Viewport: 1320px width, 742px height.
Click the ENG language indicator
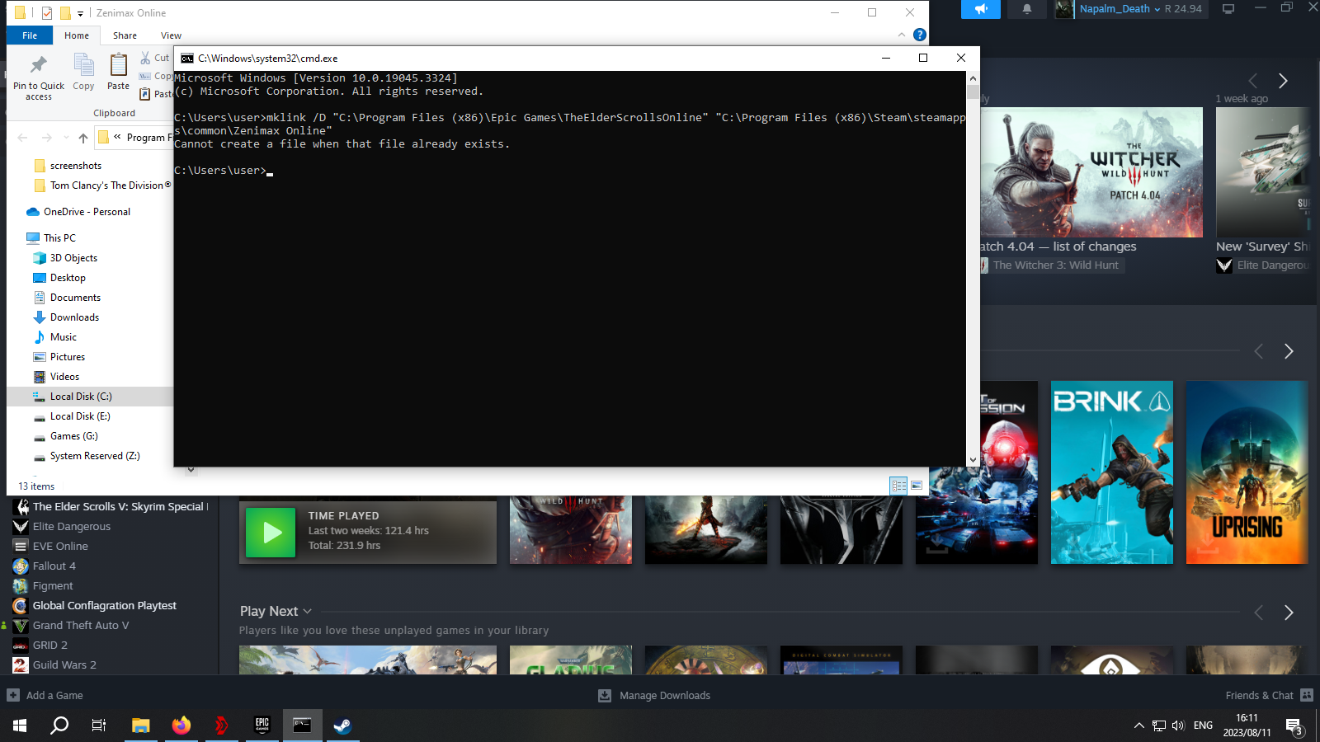(x=1203, y=726)
